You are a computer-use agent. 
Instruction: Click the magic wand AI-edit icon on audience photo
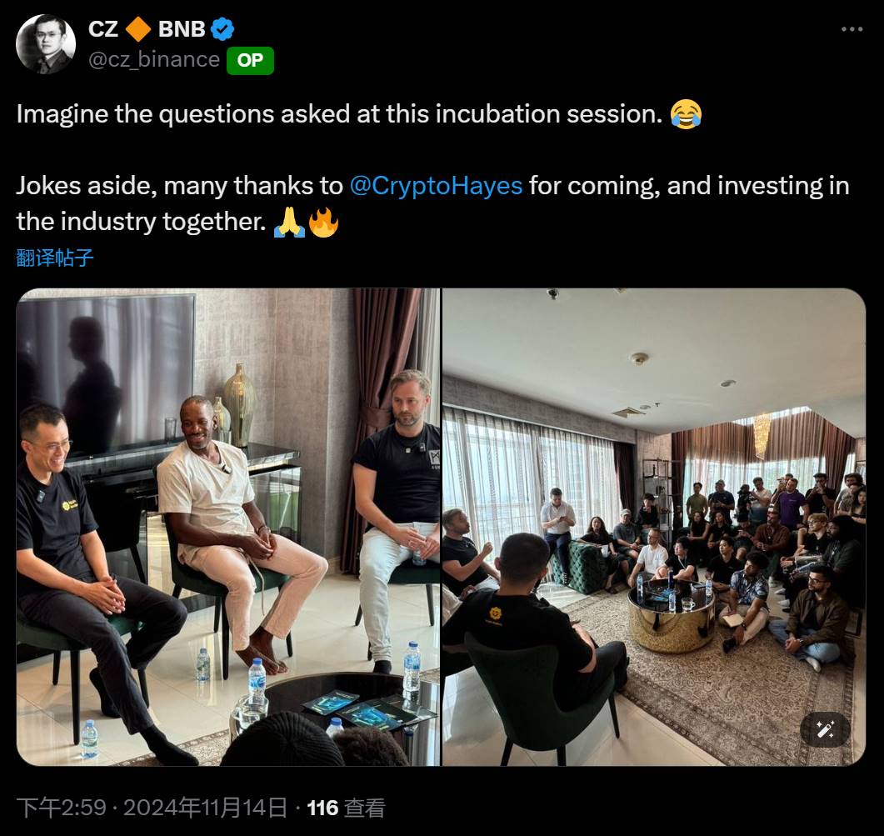point(826,731)
